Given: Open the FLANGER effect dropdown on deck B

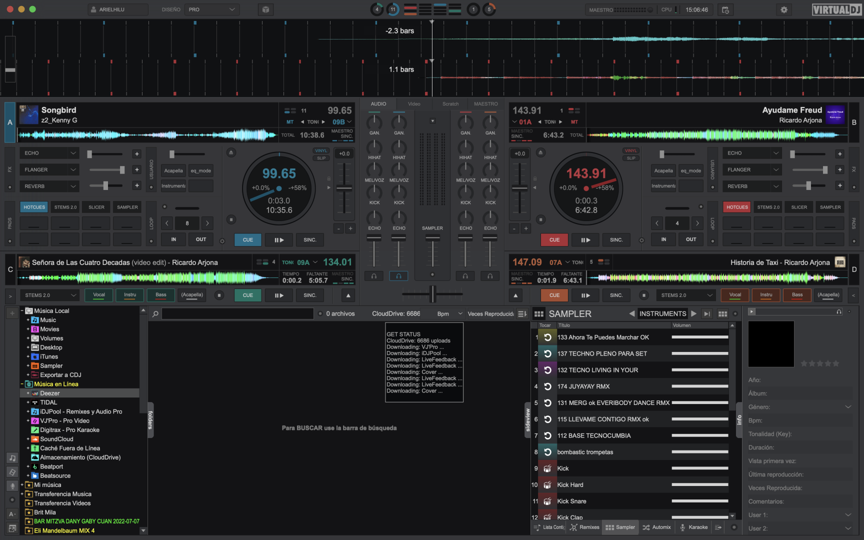Looking at the screenshot, I should click(x=752, y=170).
